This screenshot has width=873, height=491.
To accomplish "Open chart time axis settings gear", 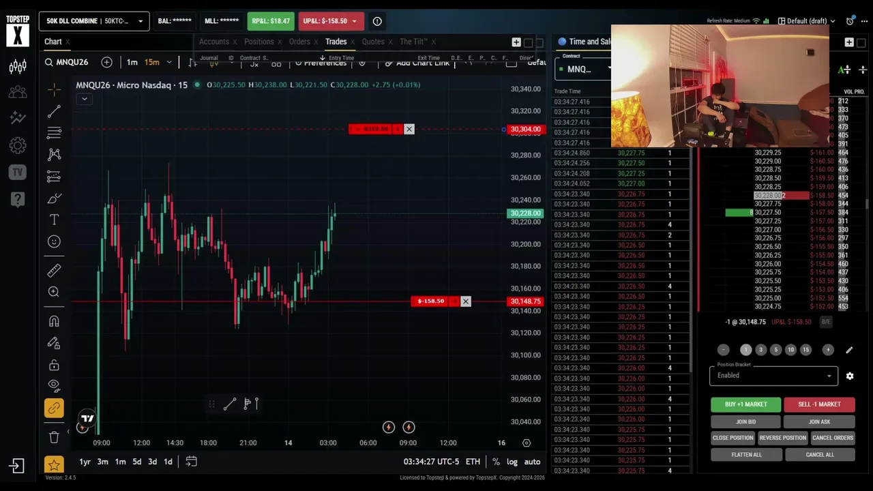I will tap(527, 443).
